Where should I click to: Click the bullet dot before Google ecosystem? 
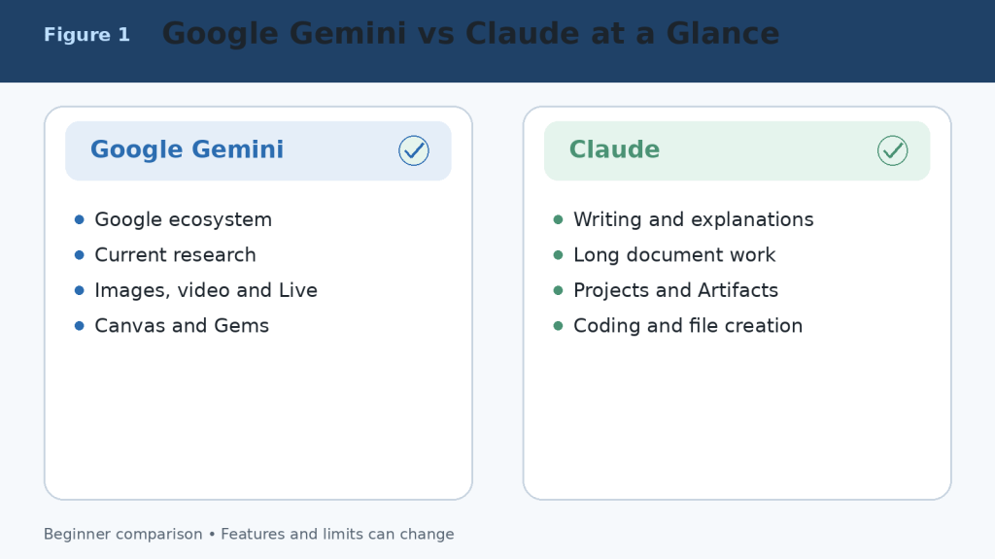(x=80, y=220)
